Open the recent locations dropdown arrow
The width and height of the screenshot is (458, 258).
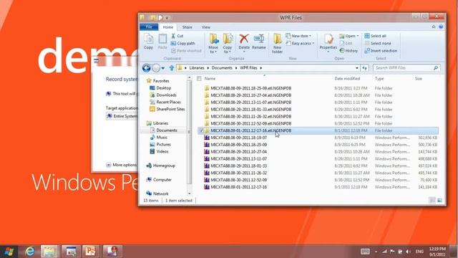pyautogui.click(x=163, y=68)
